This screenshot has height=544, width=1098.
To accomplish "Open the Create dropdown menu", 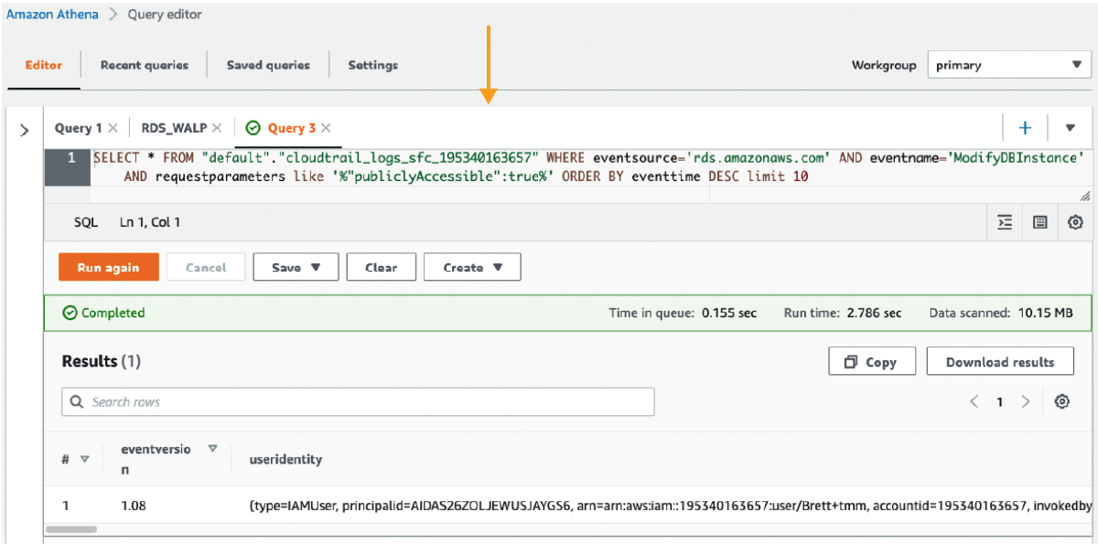I will click(x=472, y=267).
